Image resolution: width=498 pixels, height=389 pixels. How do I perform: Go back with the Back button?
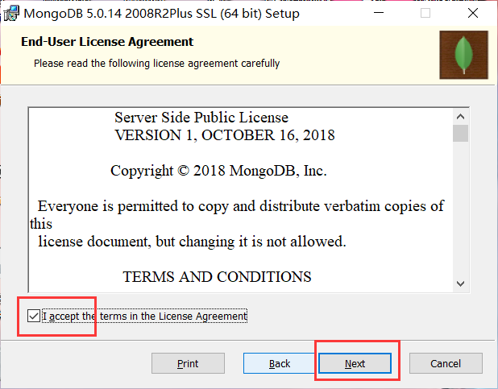coord(280,363)
